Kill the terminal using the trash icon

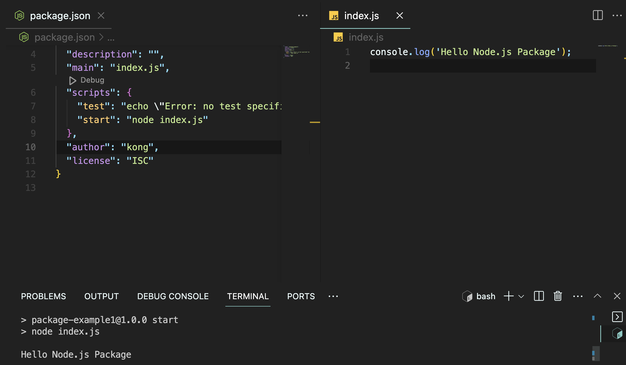pos(558,296)
